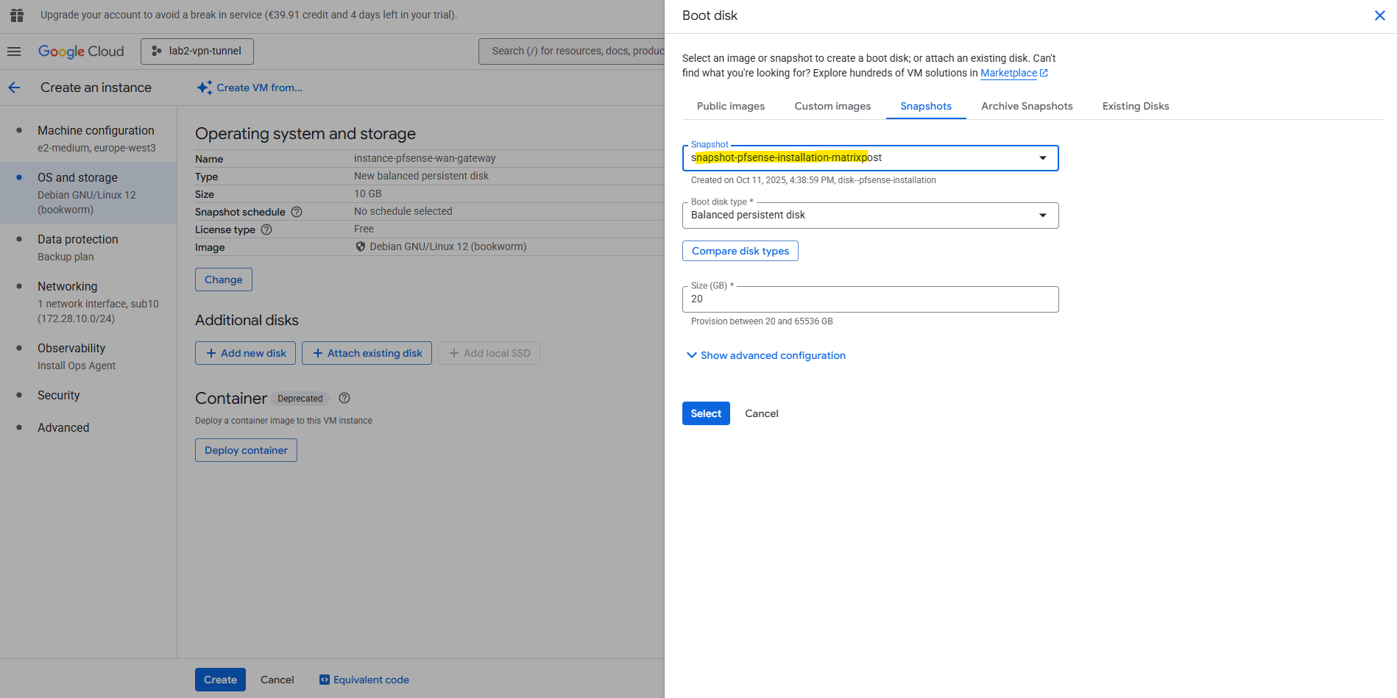The width and height of the screenshot is (1397, 698).
Task: Click the gift icon in trial banner
Action: click(x=17, y=15)
